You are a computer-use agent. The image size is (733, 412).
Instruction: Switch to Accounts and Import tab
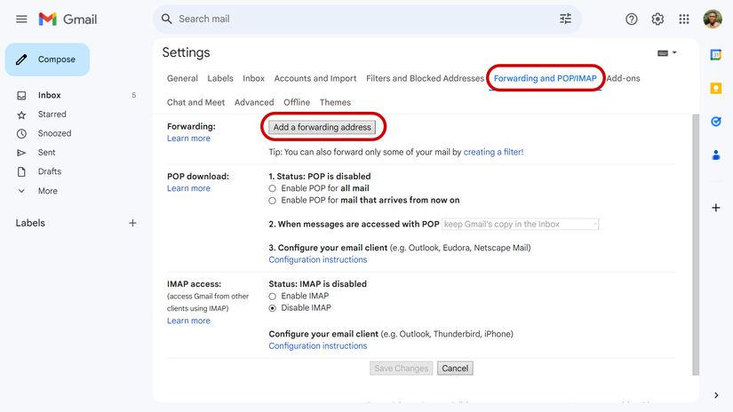coord(315,78)
